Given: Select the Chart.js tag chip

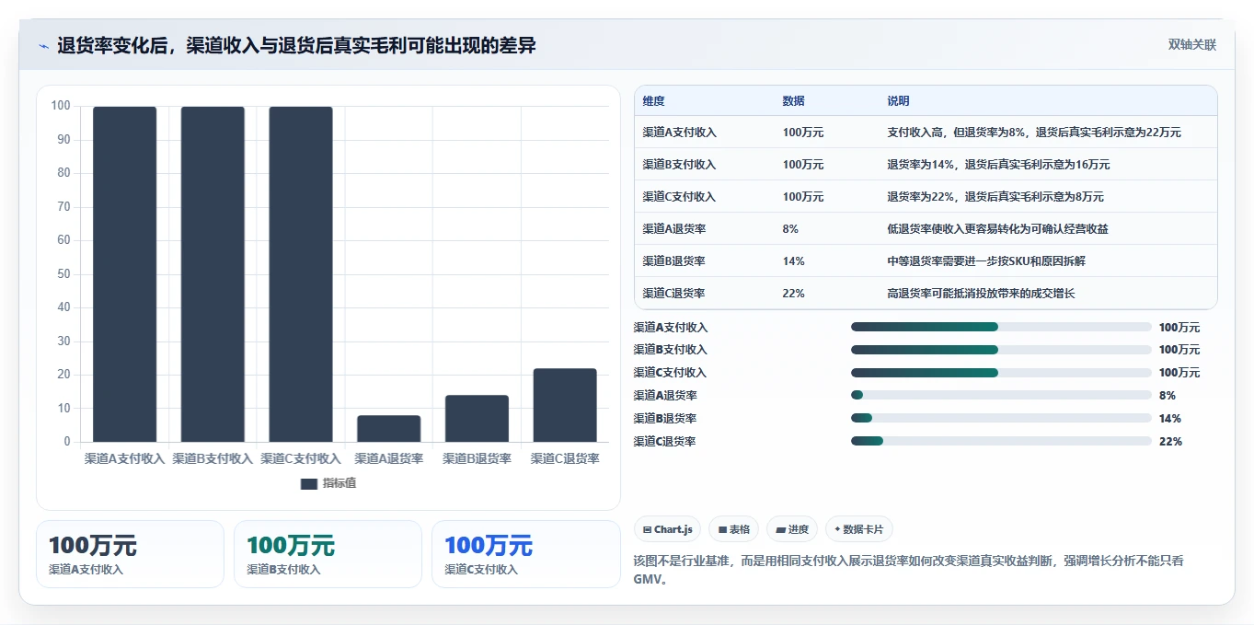Looking at the screenshot, I should click(x=668, y=529).
